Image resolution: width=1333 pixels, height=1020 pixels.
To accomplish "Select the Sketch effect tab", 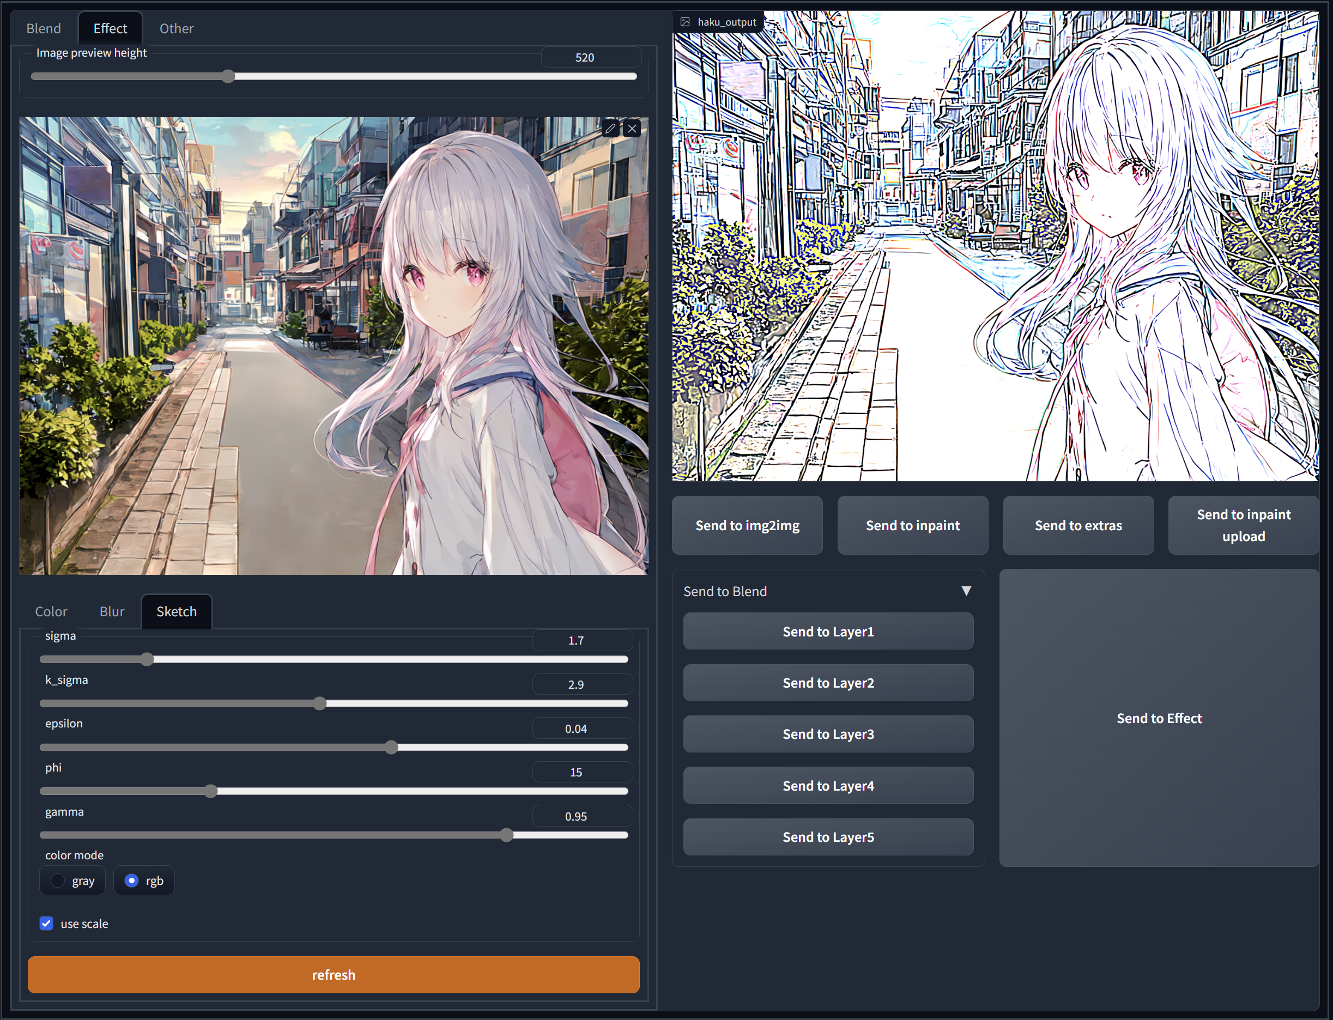I will (177, 611).
